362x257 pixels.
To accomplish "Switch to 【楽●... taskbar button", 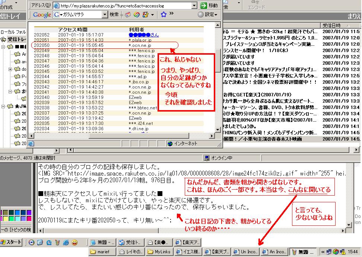I will coord(159,242).
